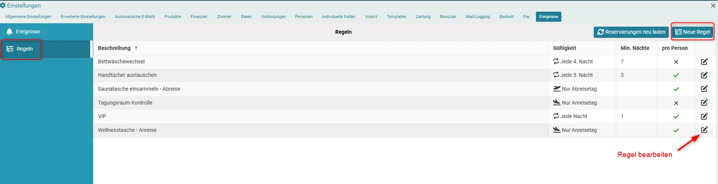Click the sort arrow next to Beschreibung
This screenshot has width=718, height=184.
(136, 48)
